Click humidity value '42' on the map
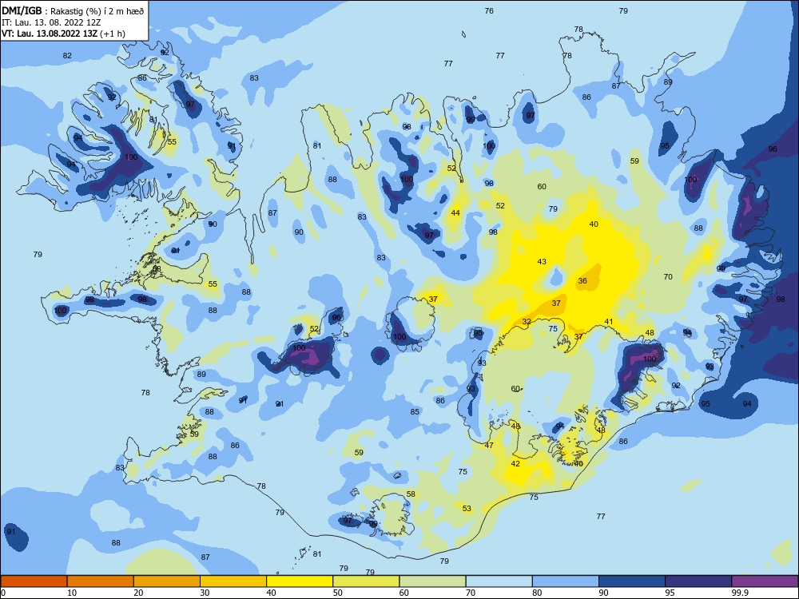 pos(515,463)
